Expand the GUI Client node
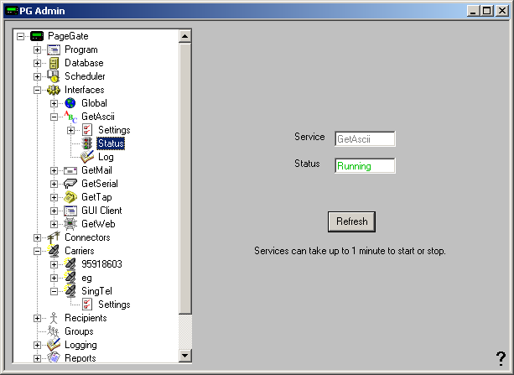Viewport: 514px width, 375px height. click(x=55, y=211)
